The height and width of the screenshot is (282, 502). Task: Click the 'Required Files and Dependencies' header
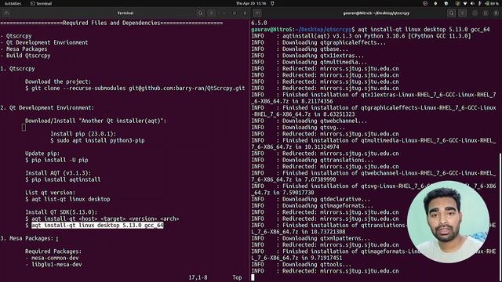click(111, 23)
